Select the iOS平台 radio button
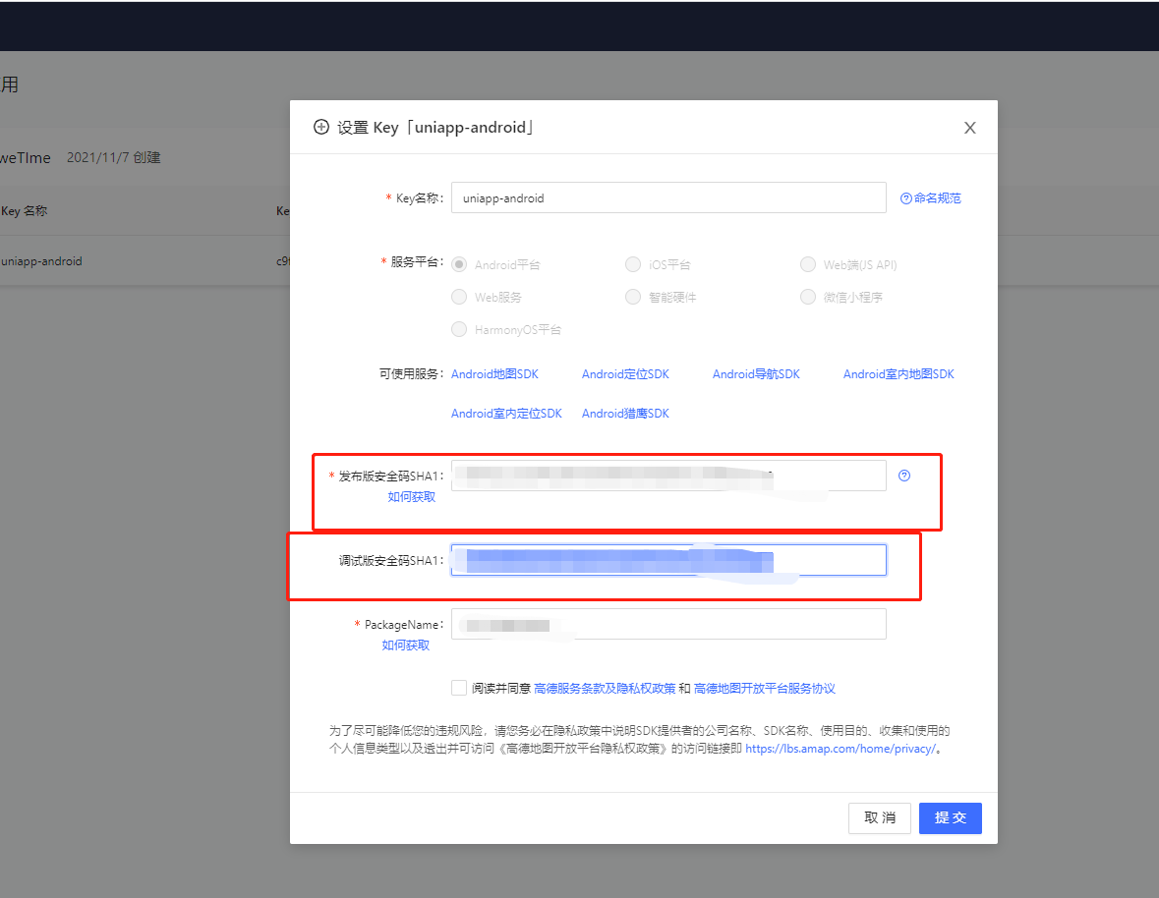This screenshot has width=1159, height=898. pyautogui.click(x=633, y=264)
